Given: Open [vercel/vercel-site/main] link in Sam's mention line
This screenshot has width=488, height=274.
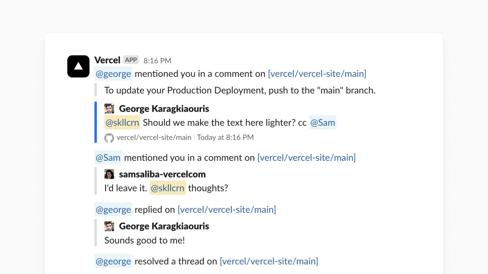Looking at the screenshot, I should tap(307, 158).
